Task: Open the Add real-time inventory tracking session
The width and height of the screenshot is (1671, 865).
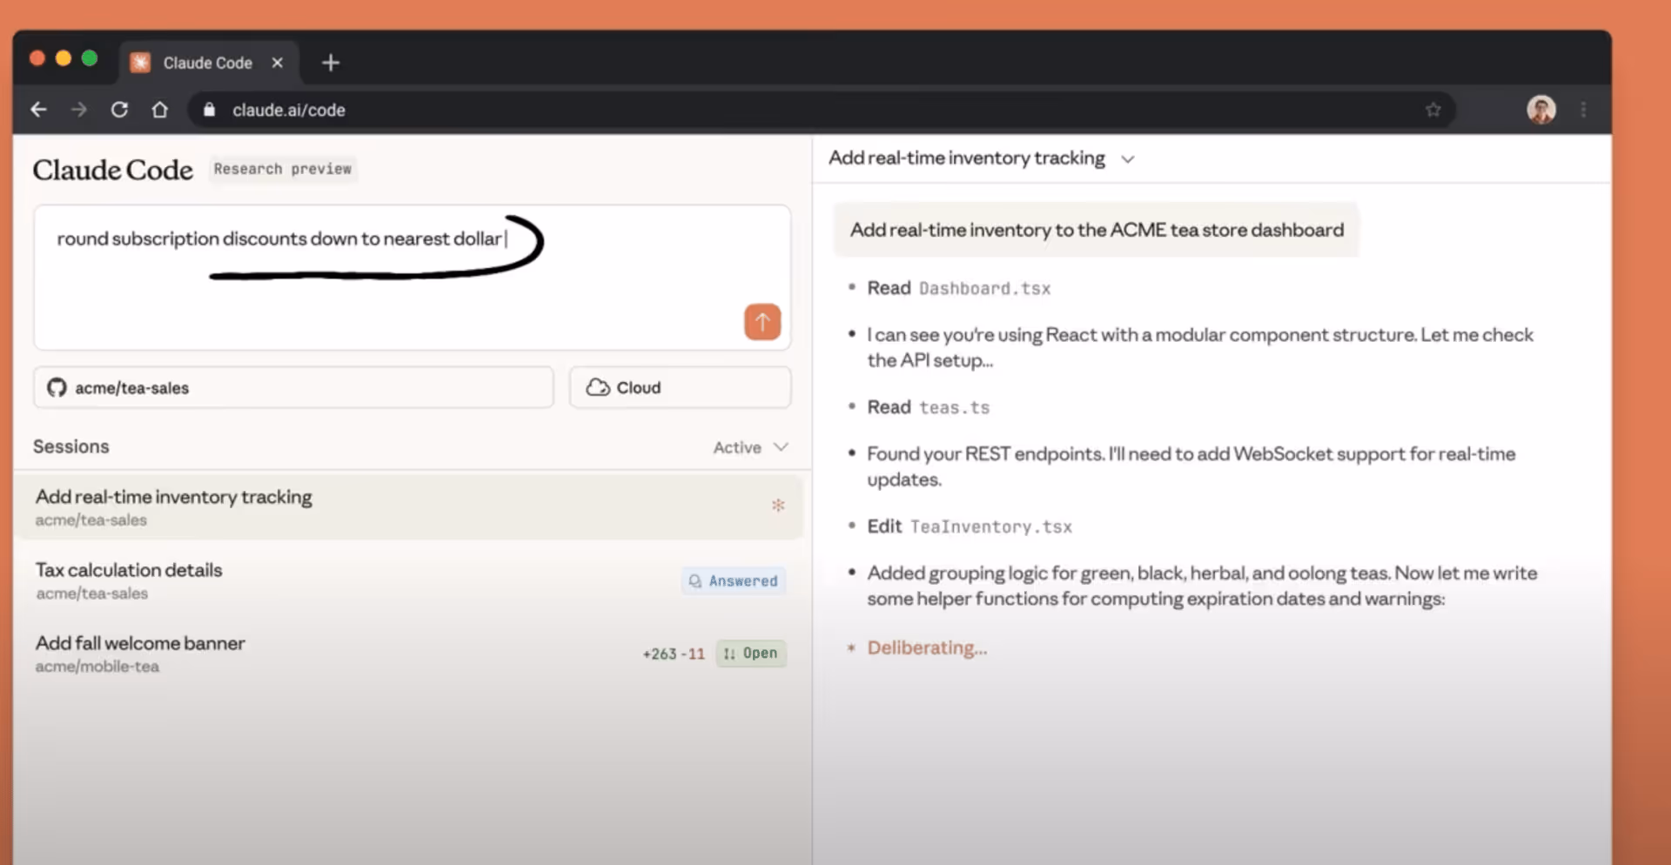Action: [x=407, y=506]
